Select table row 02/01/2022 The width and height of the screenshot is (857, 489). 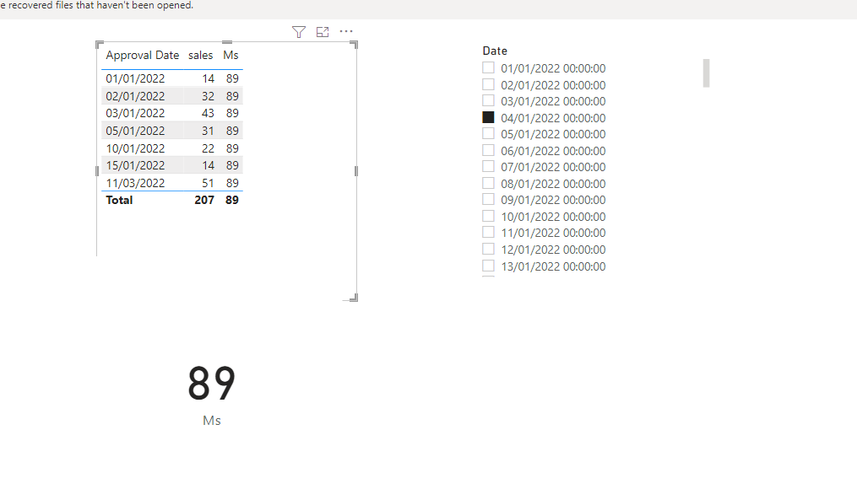point(171,96)
